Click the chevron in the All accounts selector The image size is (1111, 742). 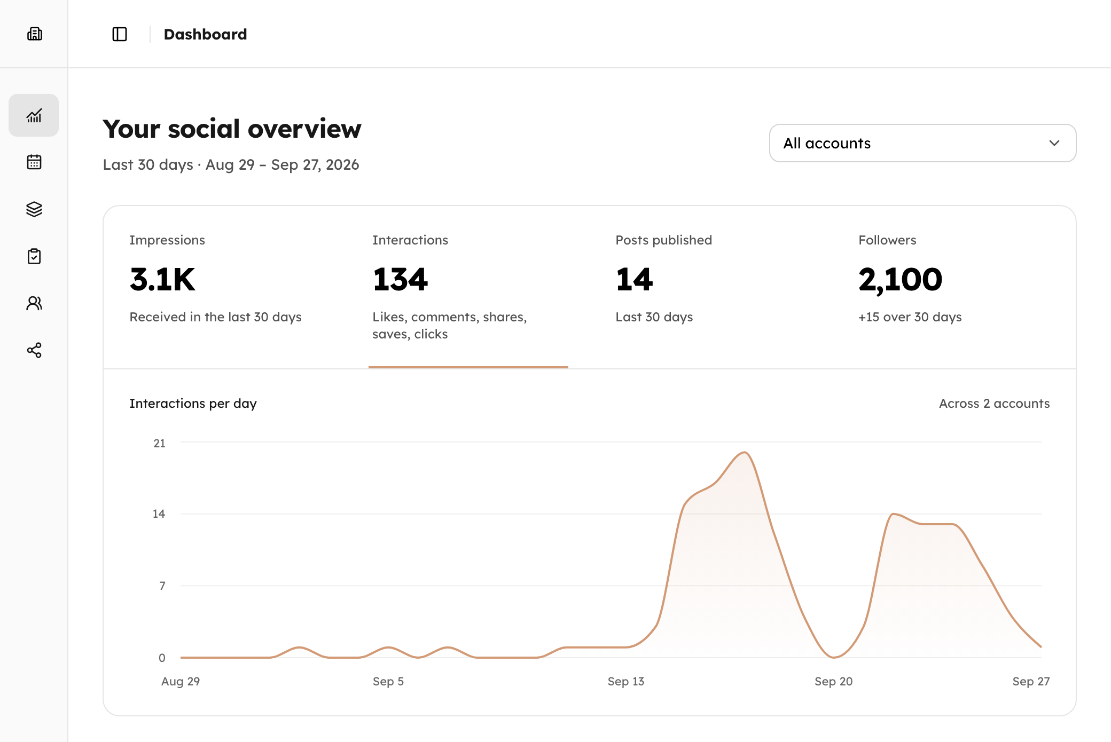tap(1054, 143)
